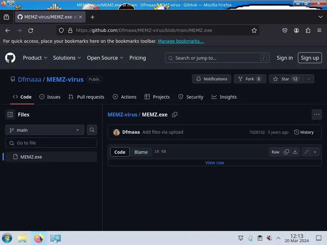Viewport: 327px width, 245px height.
Task: Open the MEMZ-virus repository title link
Action: click(x=65, y=79)
